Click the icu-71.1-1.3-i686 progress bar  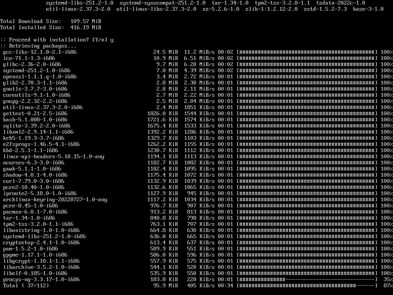click(x=307, y=58)
